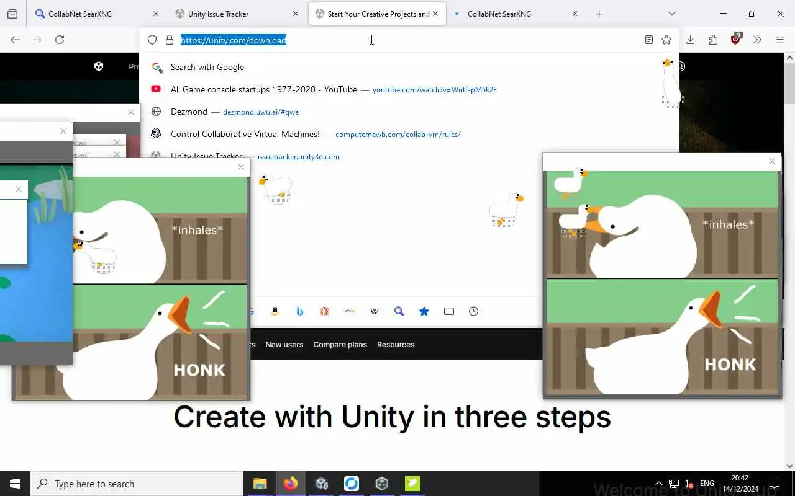Choose the blue magnifier SearXNG search icon

[399, 311]
